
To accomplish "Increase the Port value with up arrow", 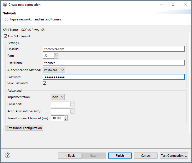I will click(56, 55).
